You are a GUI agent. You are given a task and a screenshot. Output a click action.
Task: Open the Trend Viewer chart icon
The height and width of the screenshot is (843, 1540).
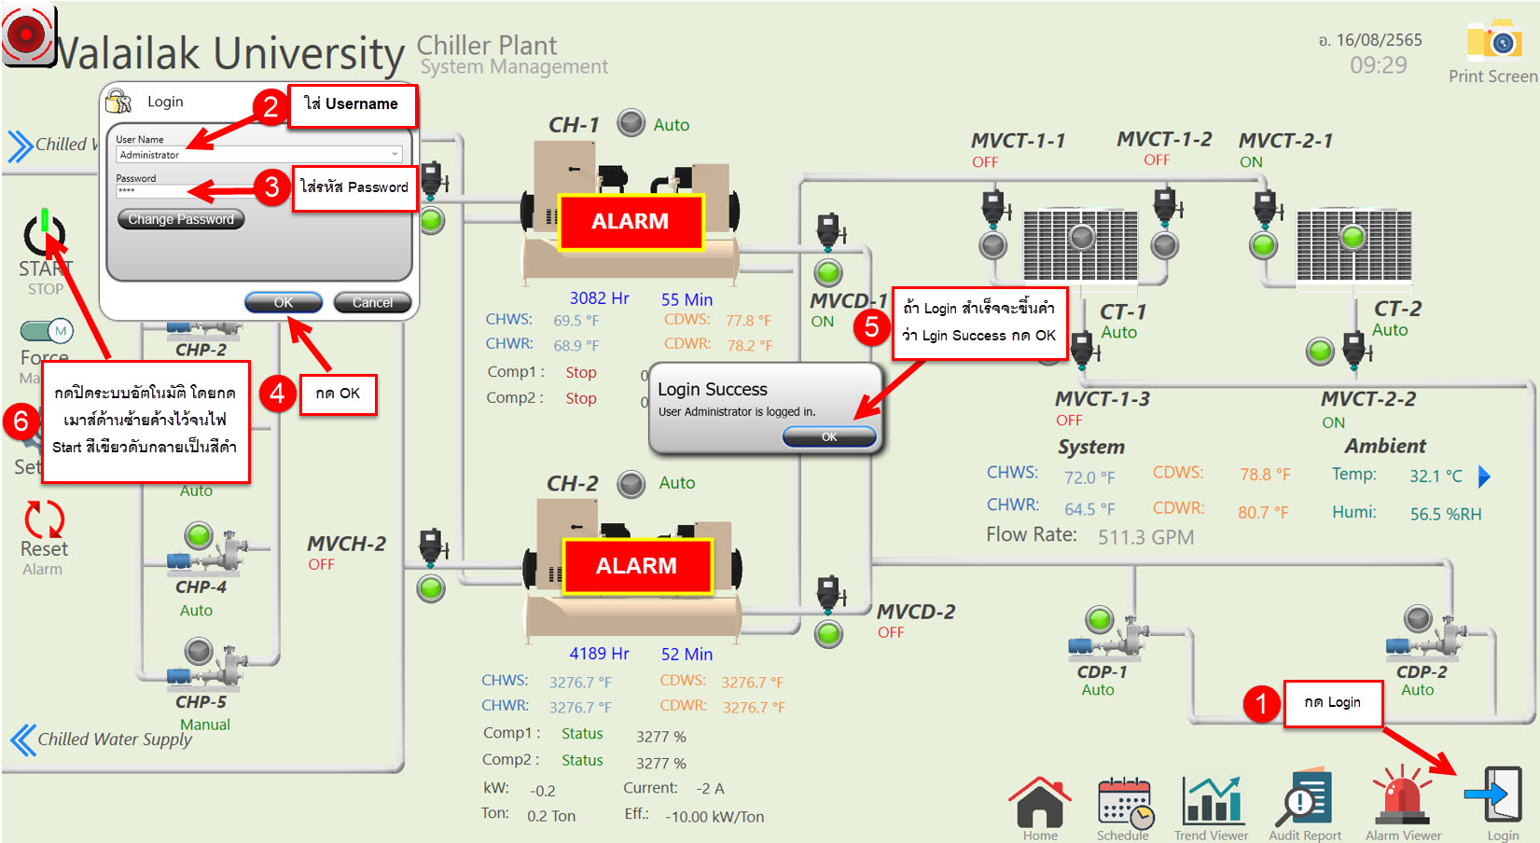pos(1212,800)
